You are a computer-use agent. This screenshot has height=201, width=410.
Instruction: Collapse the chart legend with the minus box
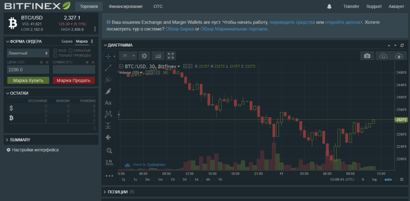coord(121,66)
